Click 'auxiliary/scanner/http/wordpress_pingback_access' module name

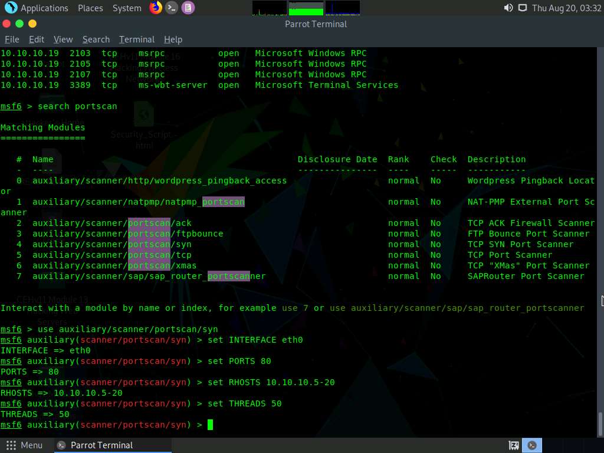point(159,180)
